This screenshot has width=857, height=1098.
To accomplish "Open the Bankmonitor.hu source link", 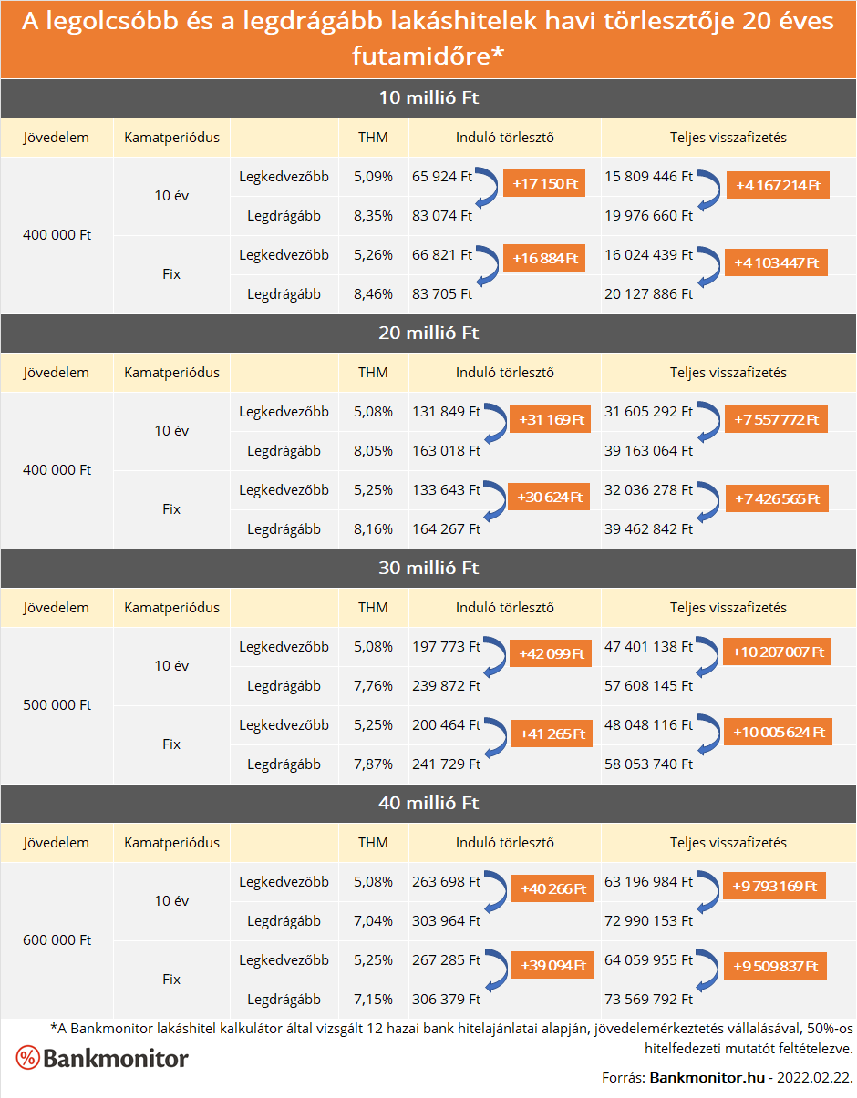I will (x=707, y=1078).
